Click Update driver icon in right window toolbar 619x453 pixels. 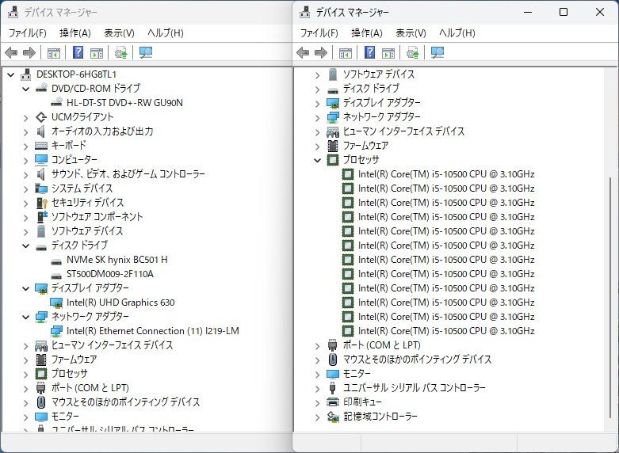(x=413, y=52)
